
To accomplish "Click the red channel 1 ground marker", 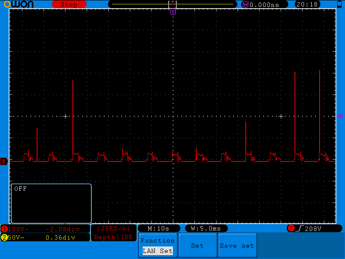I will pyautogui.click(x=4, y=161).
